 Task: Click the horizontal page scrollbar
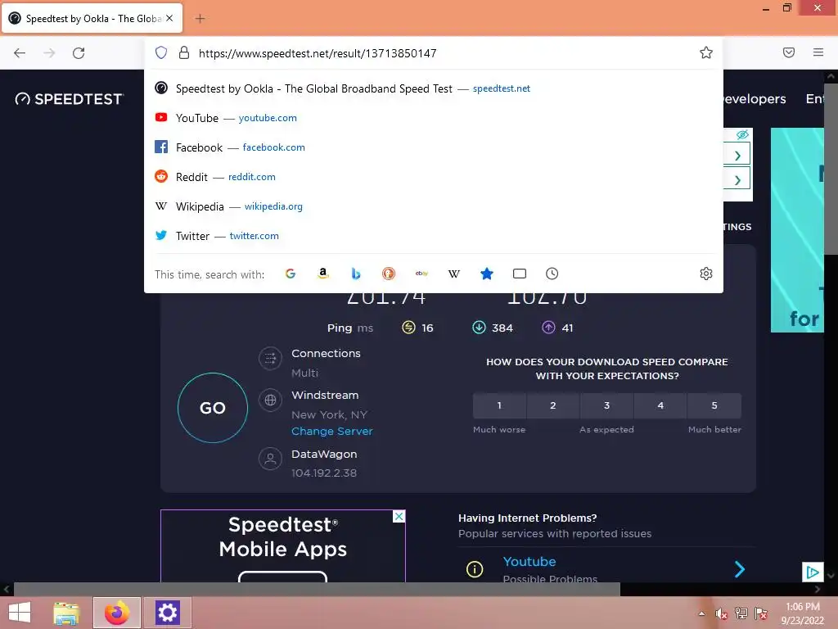click(x=317, y=590)
